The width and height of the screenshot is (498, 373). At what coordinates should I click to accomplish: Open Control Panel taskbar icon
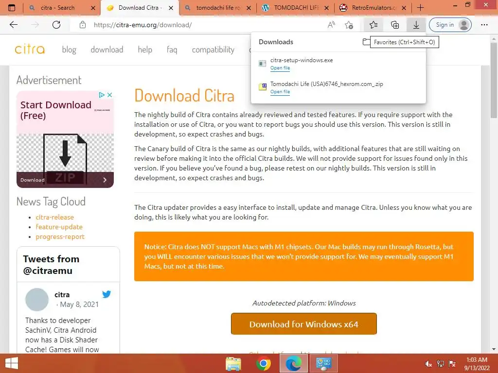pyautogui.click(x=323, y=363)
